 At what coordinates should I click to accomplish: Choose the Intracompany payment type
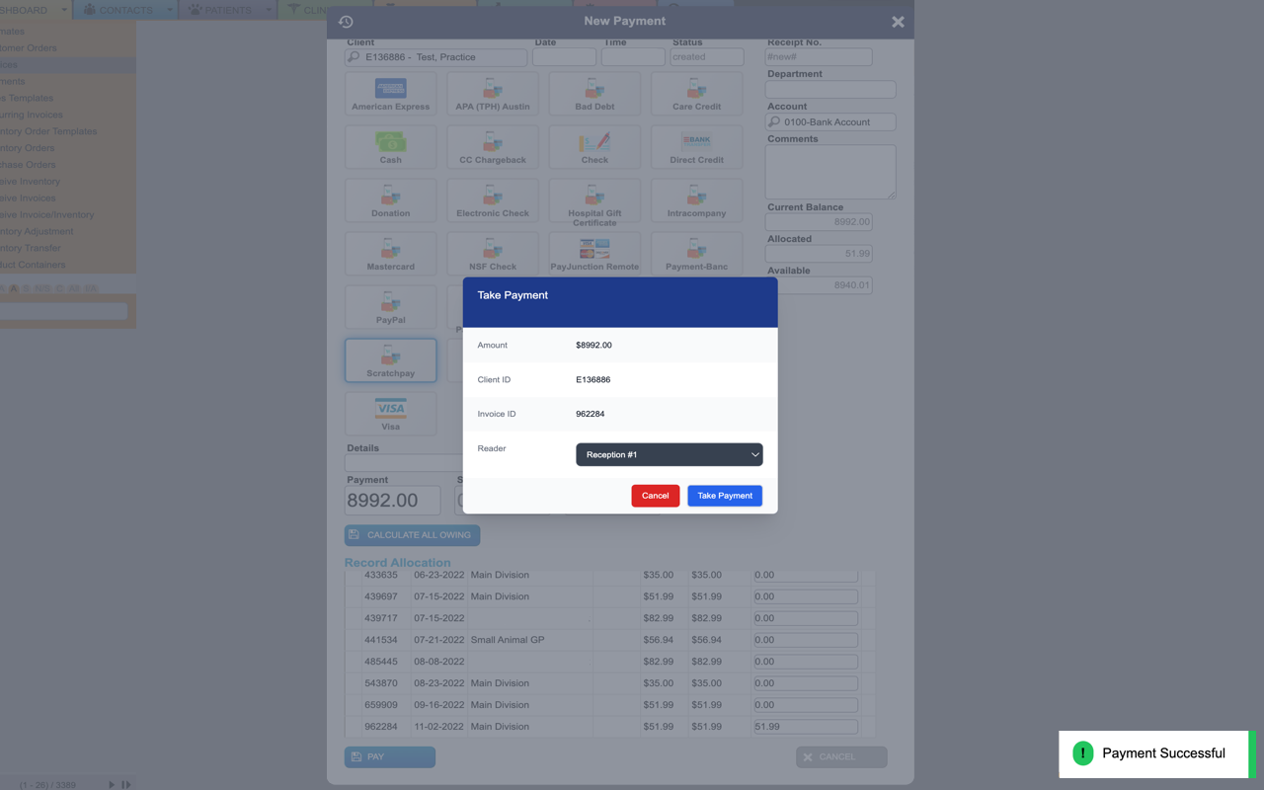(x=696, y=200)
